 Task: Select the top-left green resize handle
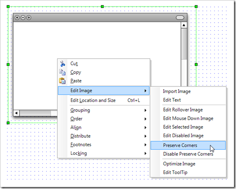pos(8,7)
